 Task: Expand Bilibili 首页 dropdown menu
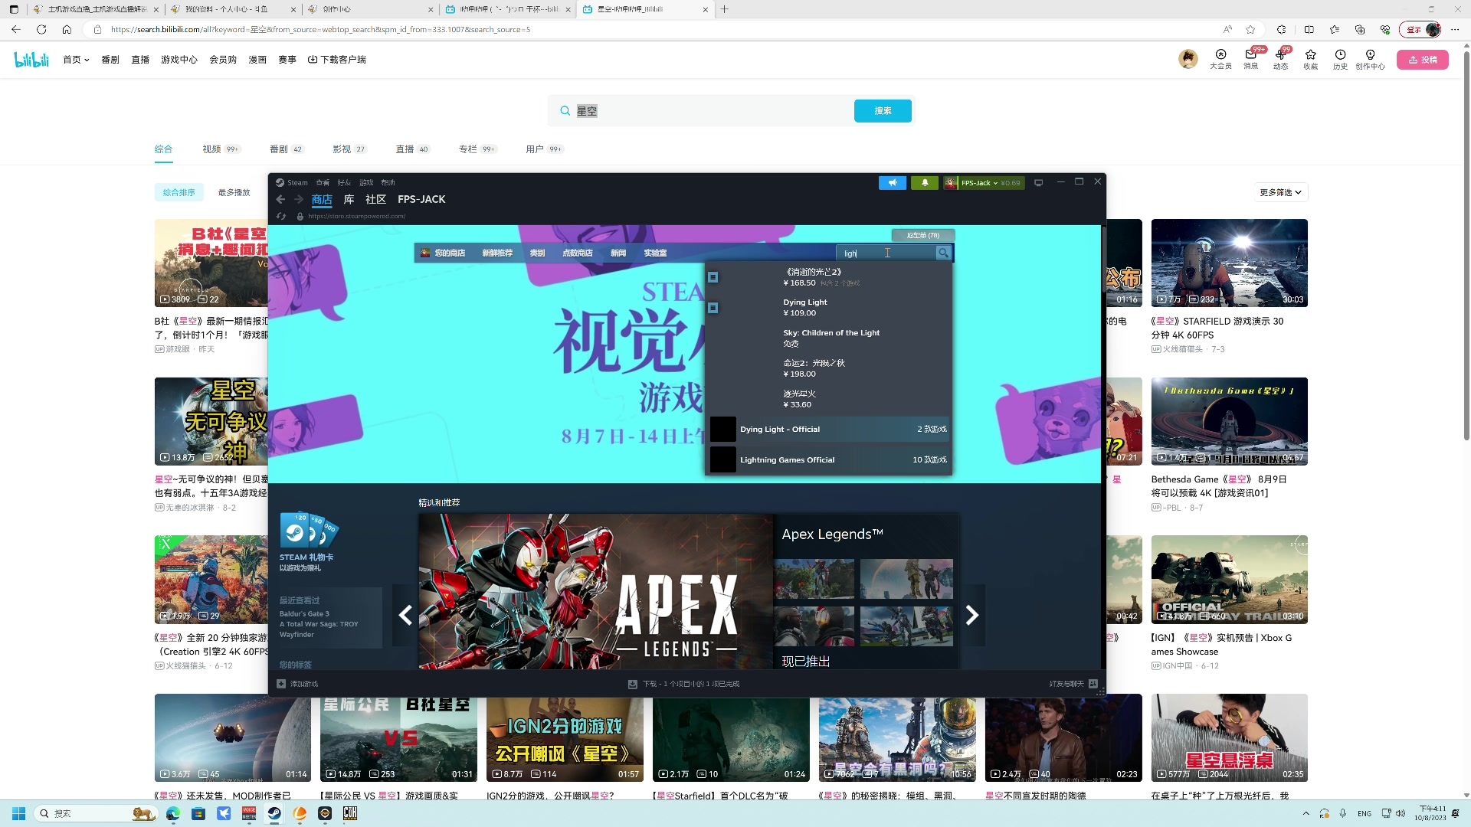(76, 59)
